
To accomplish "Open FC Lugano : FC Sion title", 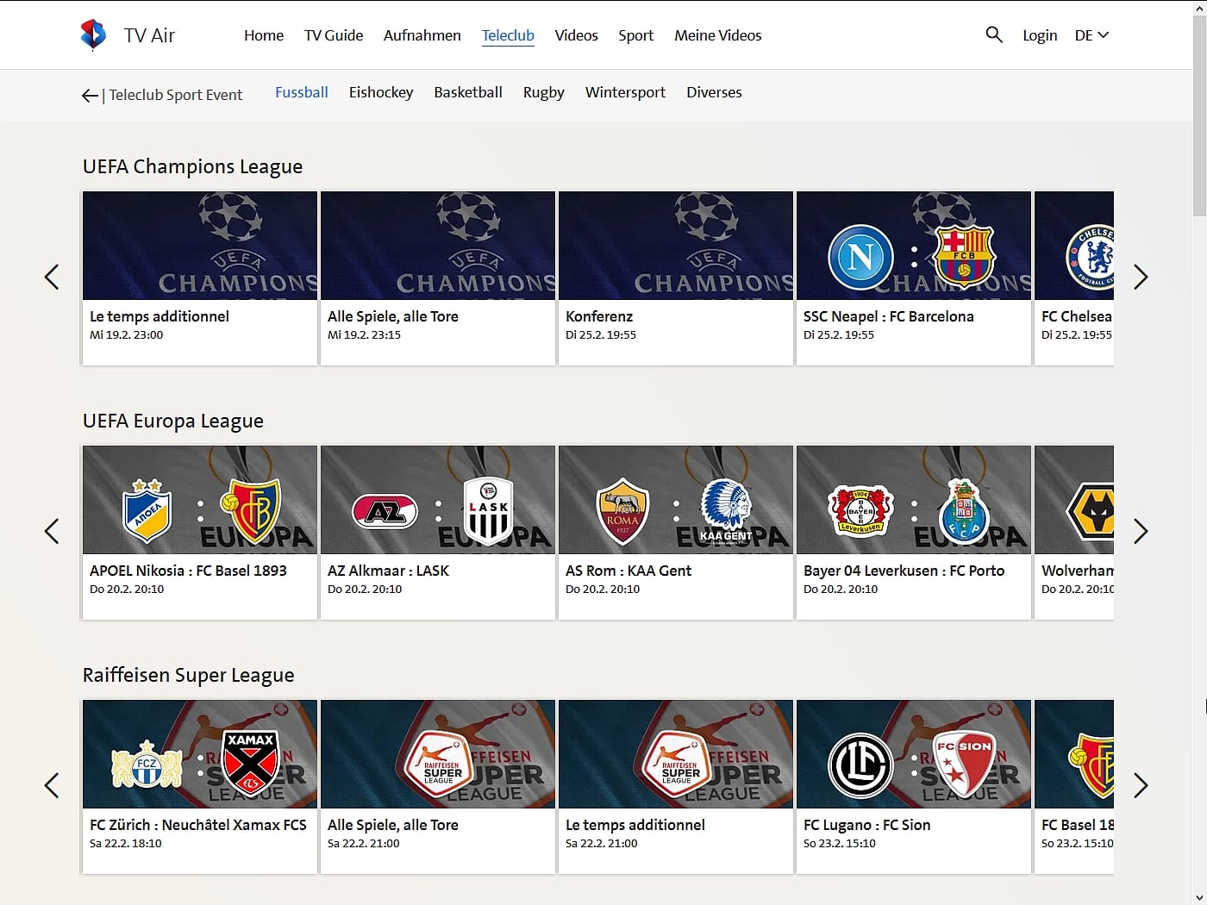I will [867, 825].
